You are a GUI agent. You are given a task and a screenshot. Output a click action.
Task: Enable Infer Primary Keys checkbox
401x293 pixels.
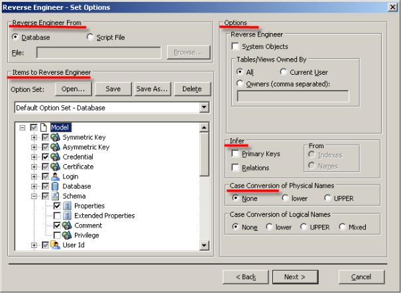click(235, 153)
